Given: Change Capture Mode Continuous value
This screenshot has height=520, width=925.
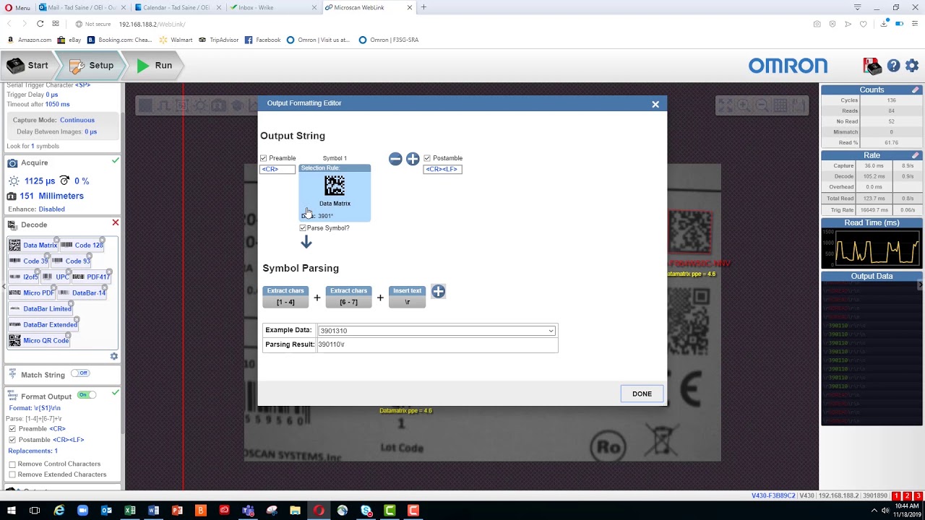Looking at the screenshot, I should [77, 120].
